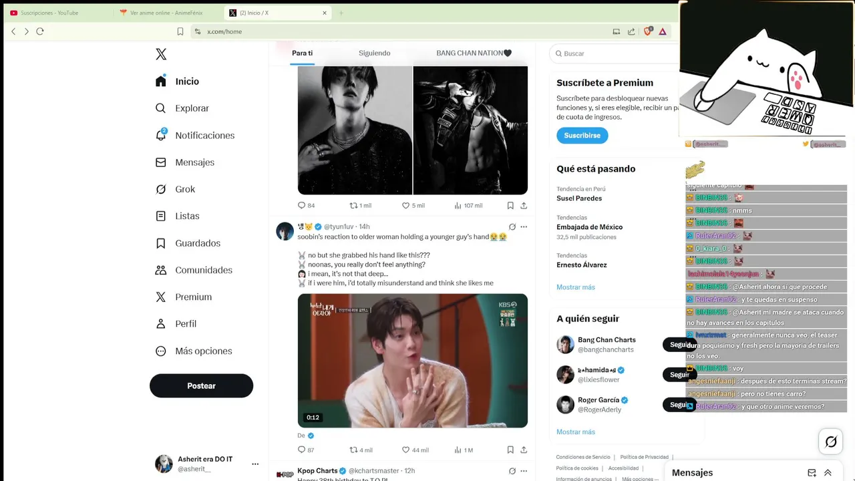Open @tyun1uv profile avatar
This screenshot has height=481, width=855.
coord(285,231)
